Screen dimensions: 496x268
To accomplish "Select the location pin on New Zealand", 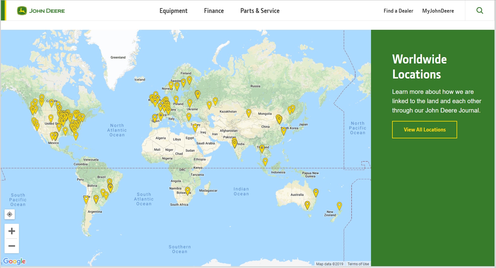I will point(339,205).
